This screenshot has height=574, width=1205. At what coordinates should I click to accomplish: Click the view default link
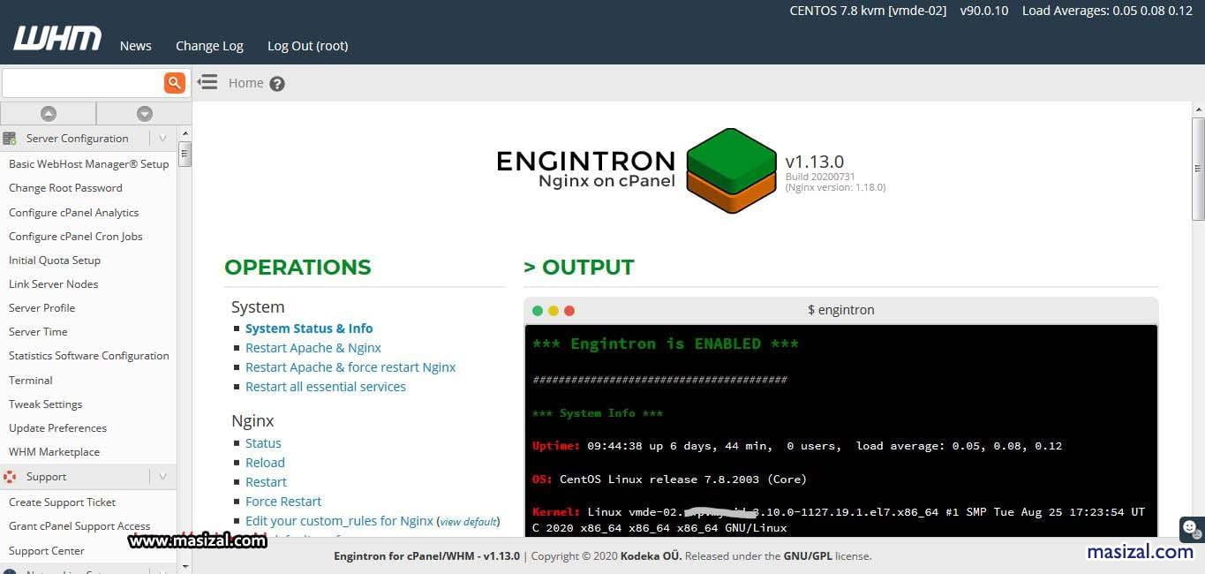[468, 522]
